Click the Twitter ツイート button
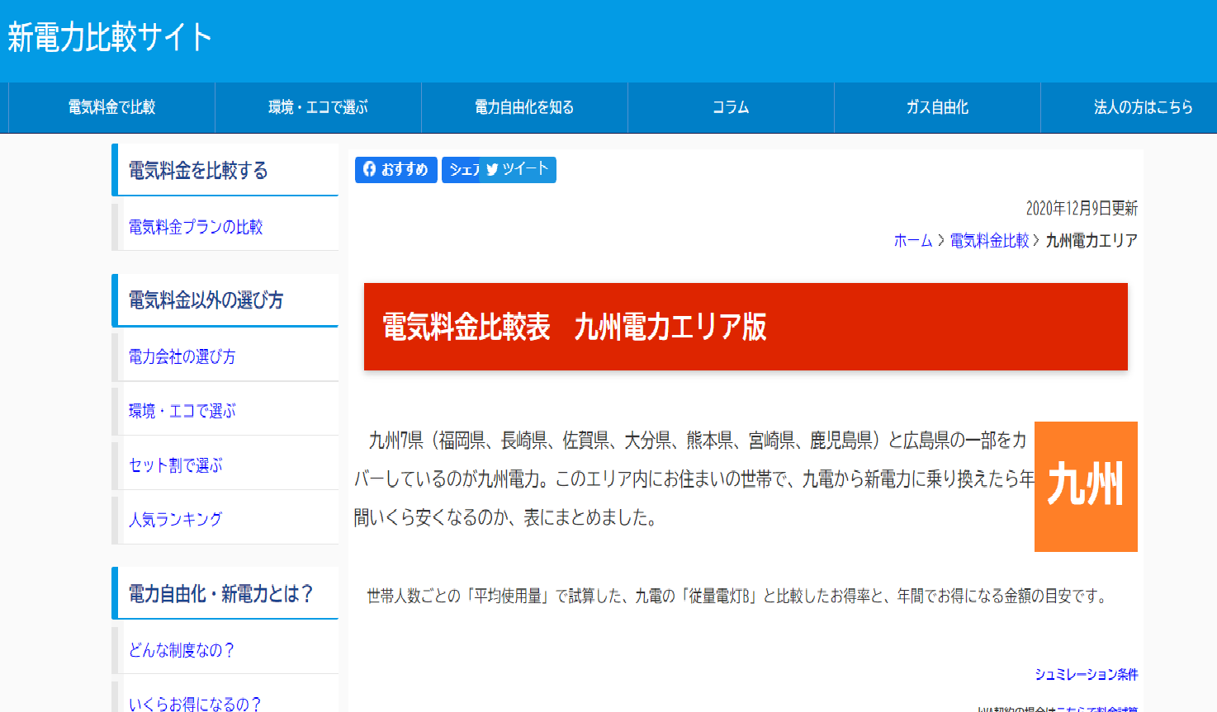This screenshot has height=712, width=1217. click(x=519, y=169)
